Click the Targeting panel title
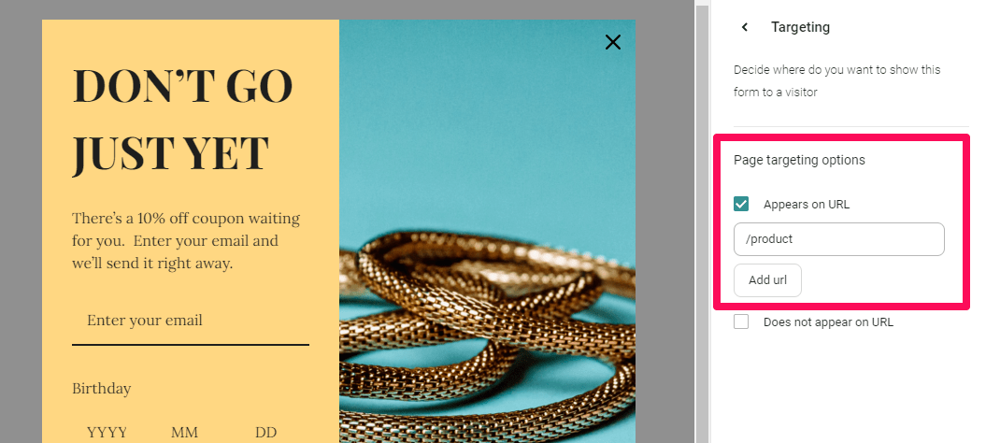 801,27
